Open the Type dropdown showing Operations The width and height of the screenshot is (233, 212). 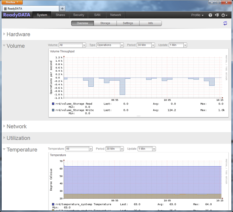pos(110,45)
